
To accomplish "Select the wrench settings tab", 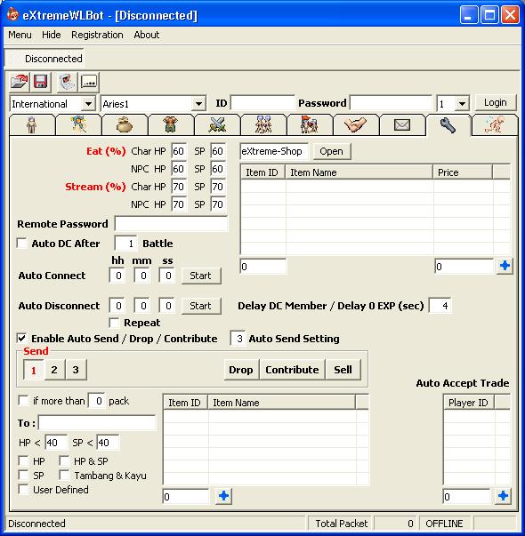I will click(448, 125).
